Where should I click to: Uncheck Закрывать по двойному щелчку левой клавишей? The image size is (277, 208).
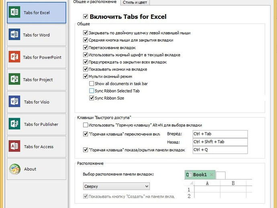point(86,33)
